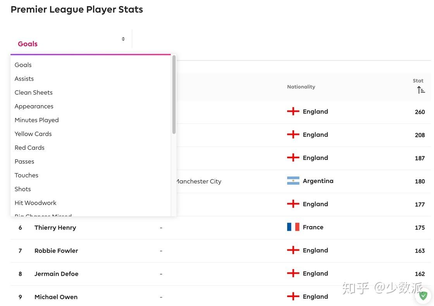Click England flag in the 260 row
Image resolution: width=434 pixels, height=306 pixels.
point(293,111)
